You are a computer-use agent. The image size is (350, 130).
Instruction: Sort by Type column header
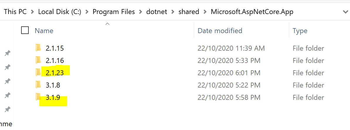(300, 31)
